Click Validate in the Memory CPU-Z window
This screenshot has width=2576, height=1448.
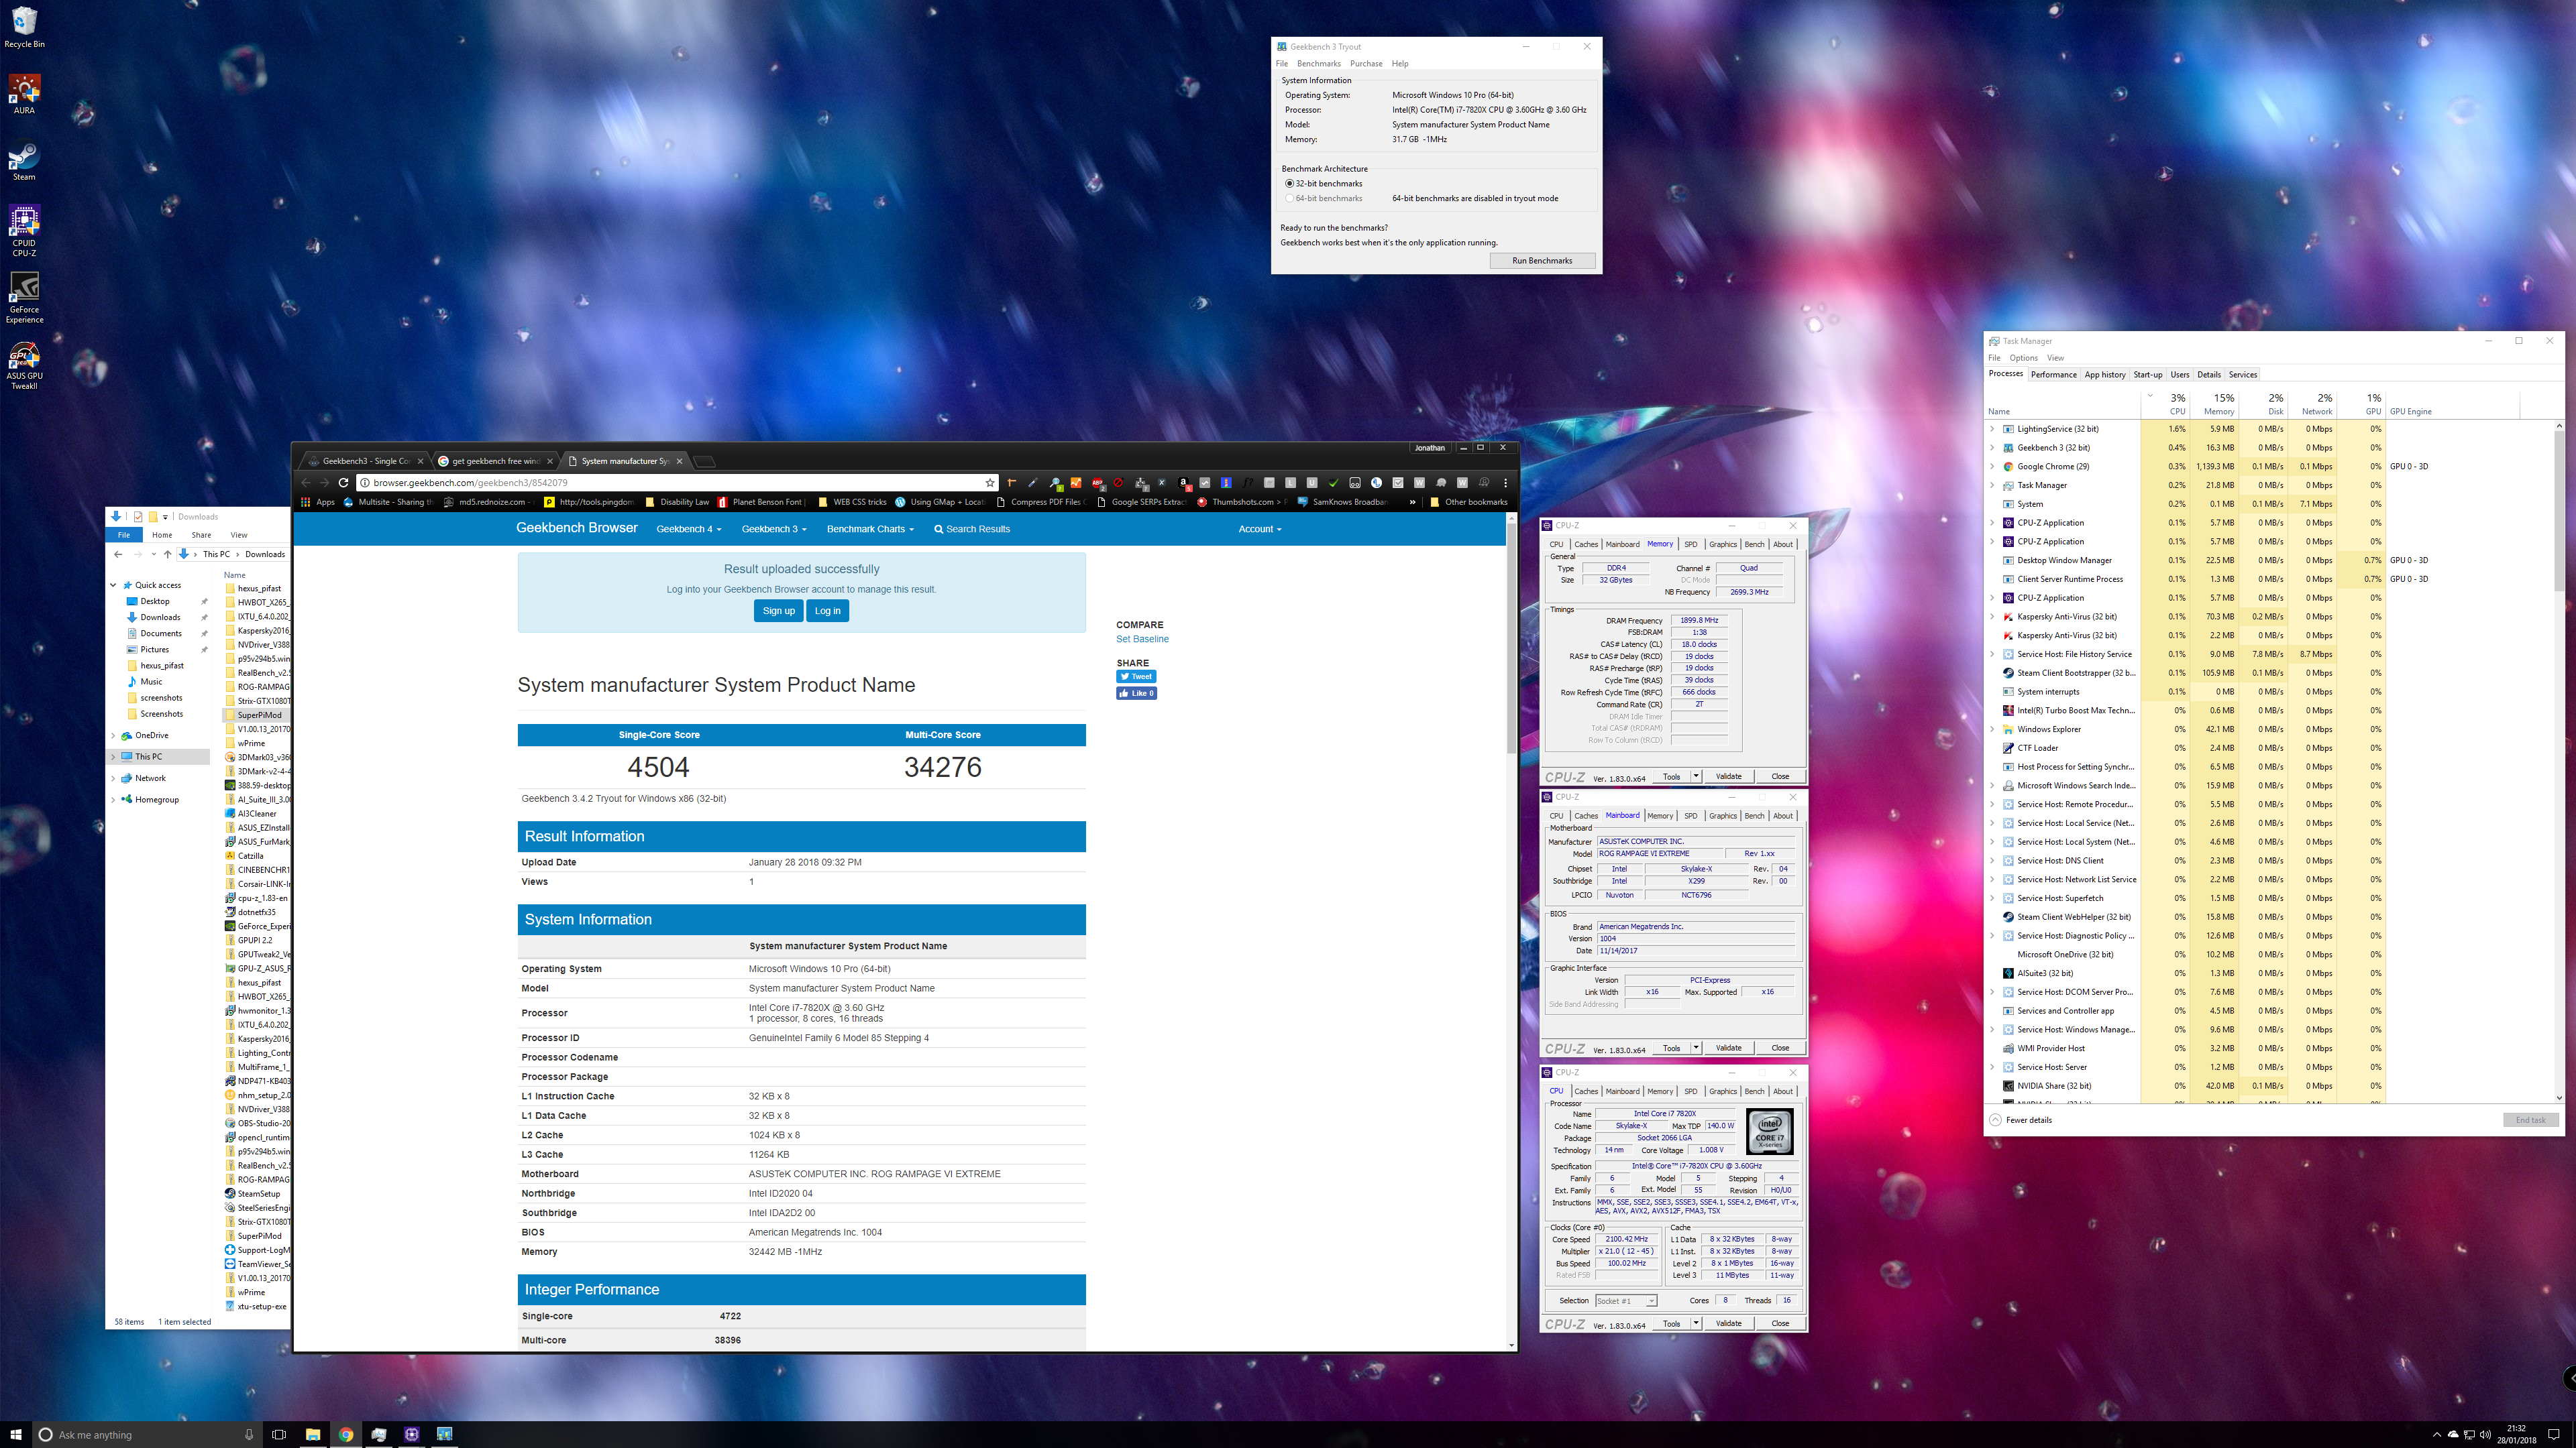(x=1728, y=776)
